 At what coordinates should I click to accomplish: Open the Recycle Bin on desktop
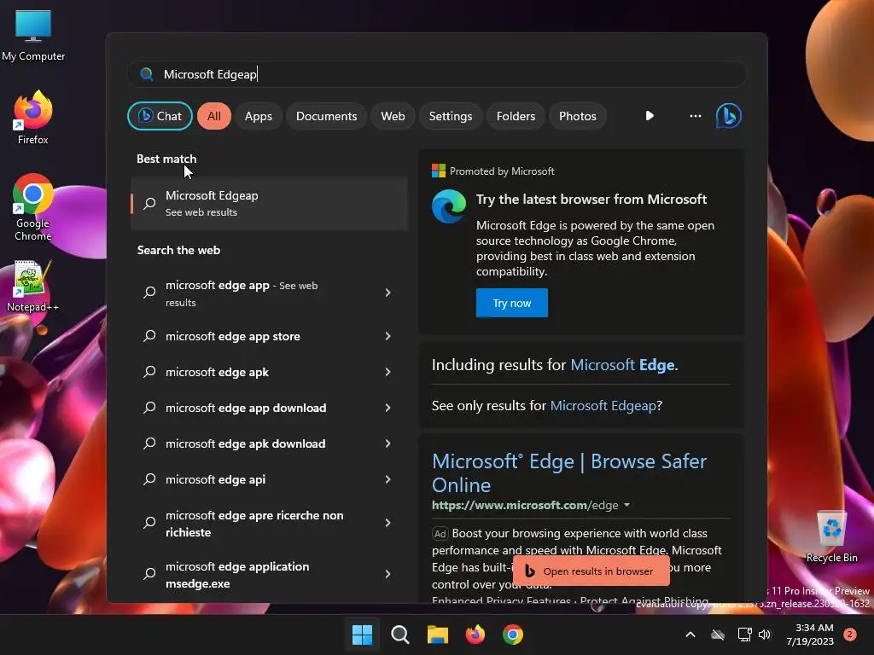click(x=831, y=536)
